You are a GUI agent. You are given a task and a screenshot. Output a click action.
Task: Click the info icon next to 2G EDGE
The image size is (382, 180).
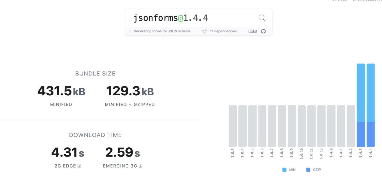79,166
